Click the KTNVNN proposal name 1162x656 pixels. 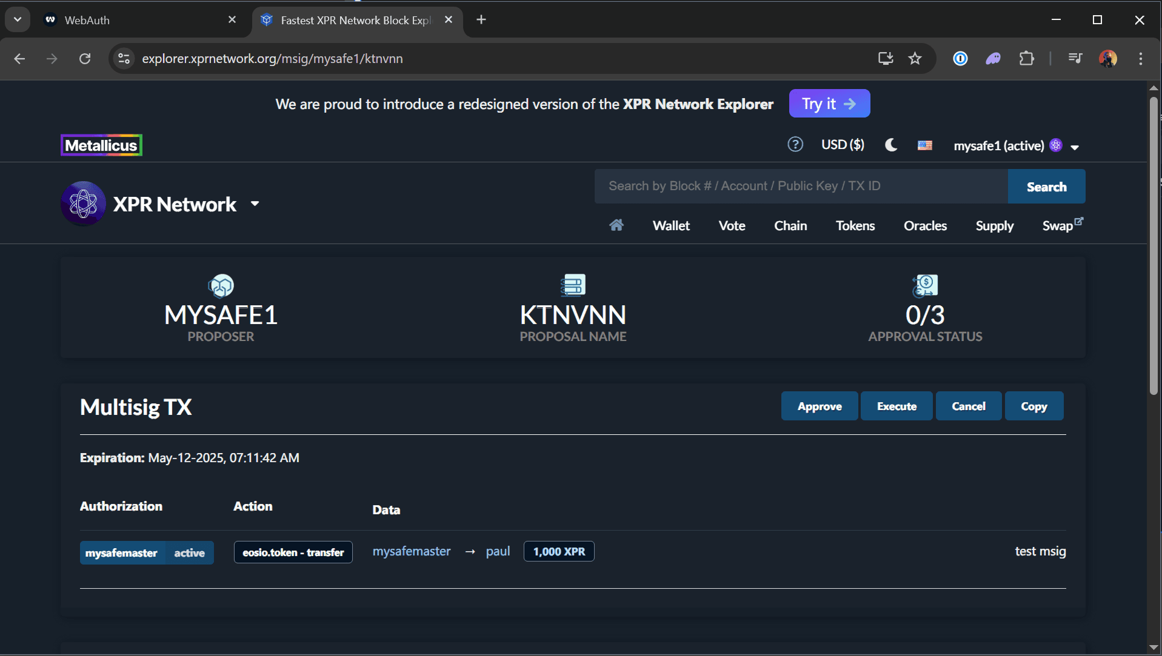[573, 315]
